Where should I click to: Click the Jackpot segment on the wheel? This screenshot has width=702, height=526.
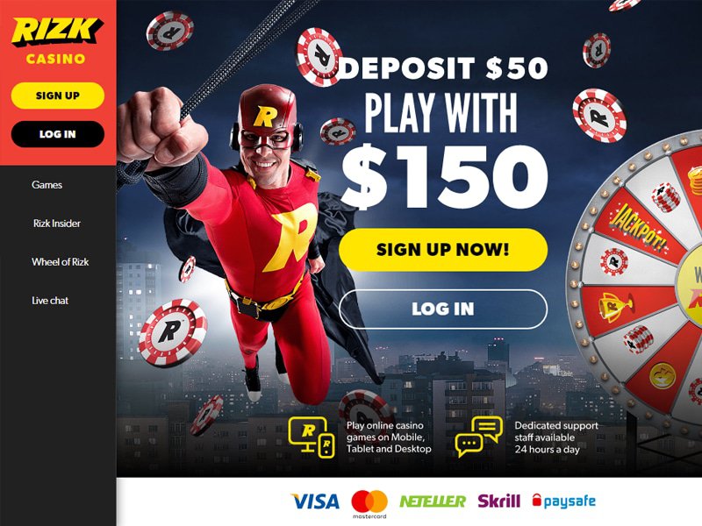(x=641, y=227)
